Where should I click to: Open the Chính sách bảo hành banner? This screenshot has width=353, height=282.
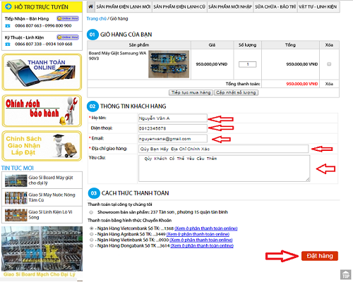click(42, 111)
